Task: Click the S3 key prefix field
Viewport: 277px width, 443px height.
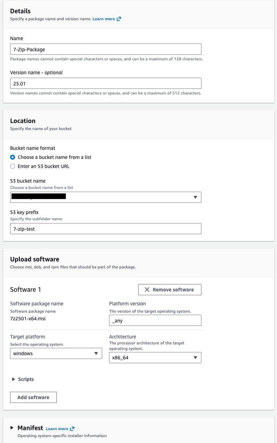Action: pos(106,229)
